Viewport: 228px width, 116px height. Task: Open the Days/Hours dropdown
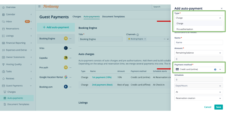click(x=199, y=86)
